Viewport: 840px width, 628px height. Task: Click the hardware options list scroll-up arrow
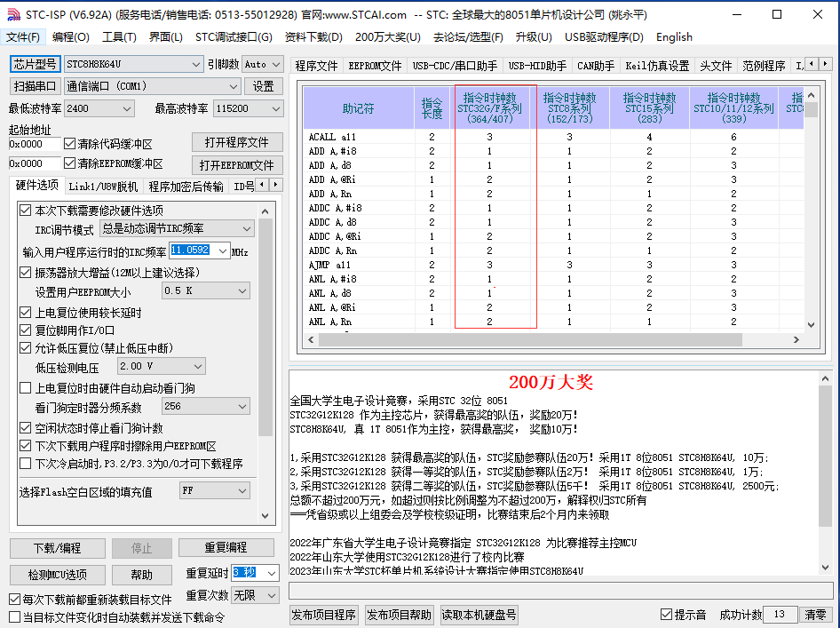click(x=265, y=211)
